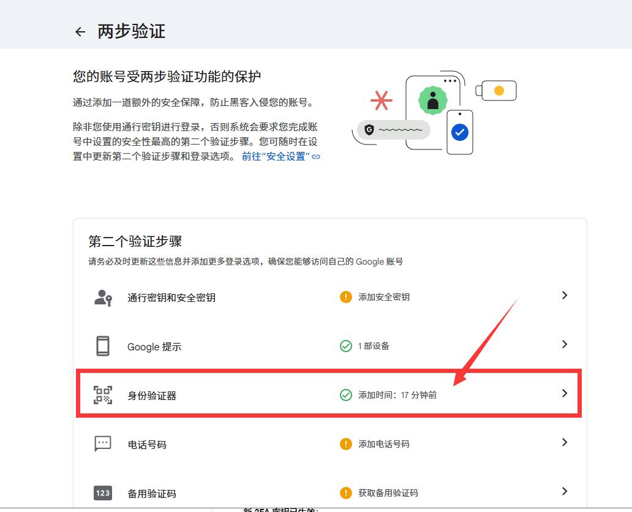The image size is (632, 512).
Task: Click the link icon after 安全设置
Action: (x=317, y=156)
